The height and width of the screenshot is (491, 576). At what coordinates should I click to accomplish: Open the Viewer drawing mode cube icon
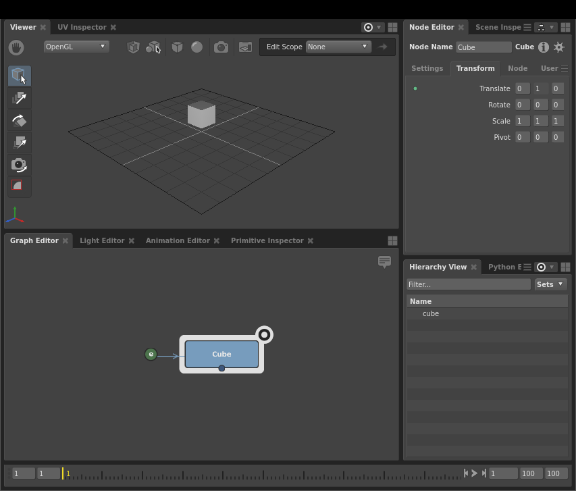133,47
